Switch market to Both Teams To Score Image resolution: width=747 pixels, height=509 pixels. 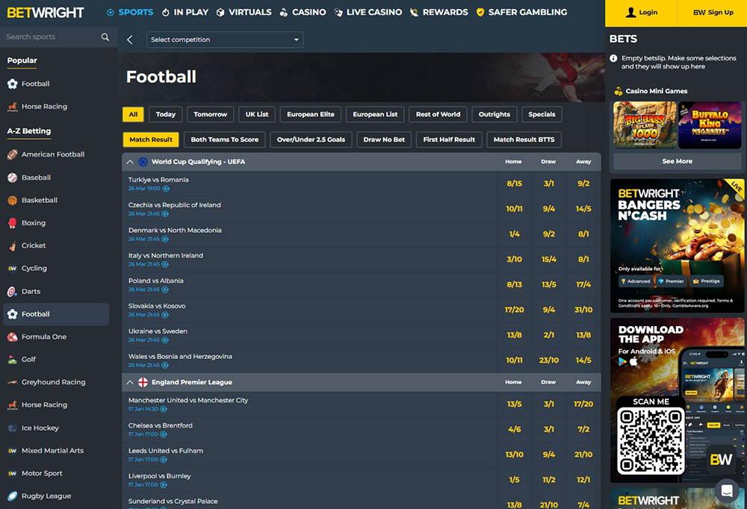(224, 140)
